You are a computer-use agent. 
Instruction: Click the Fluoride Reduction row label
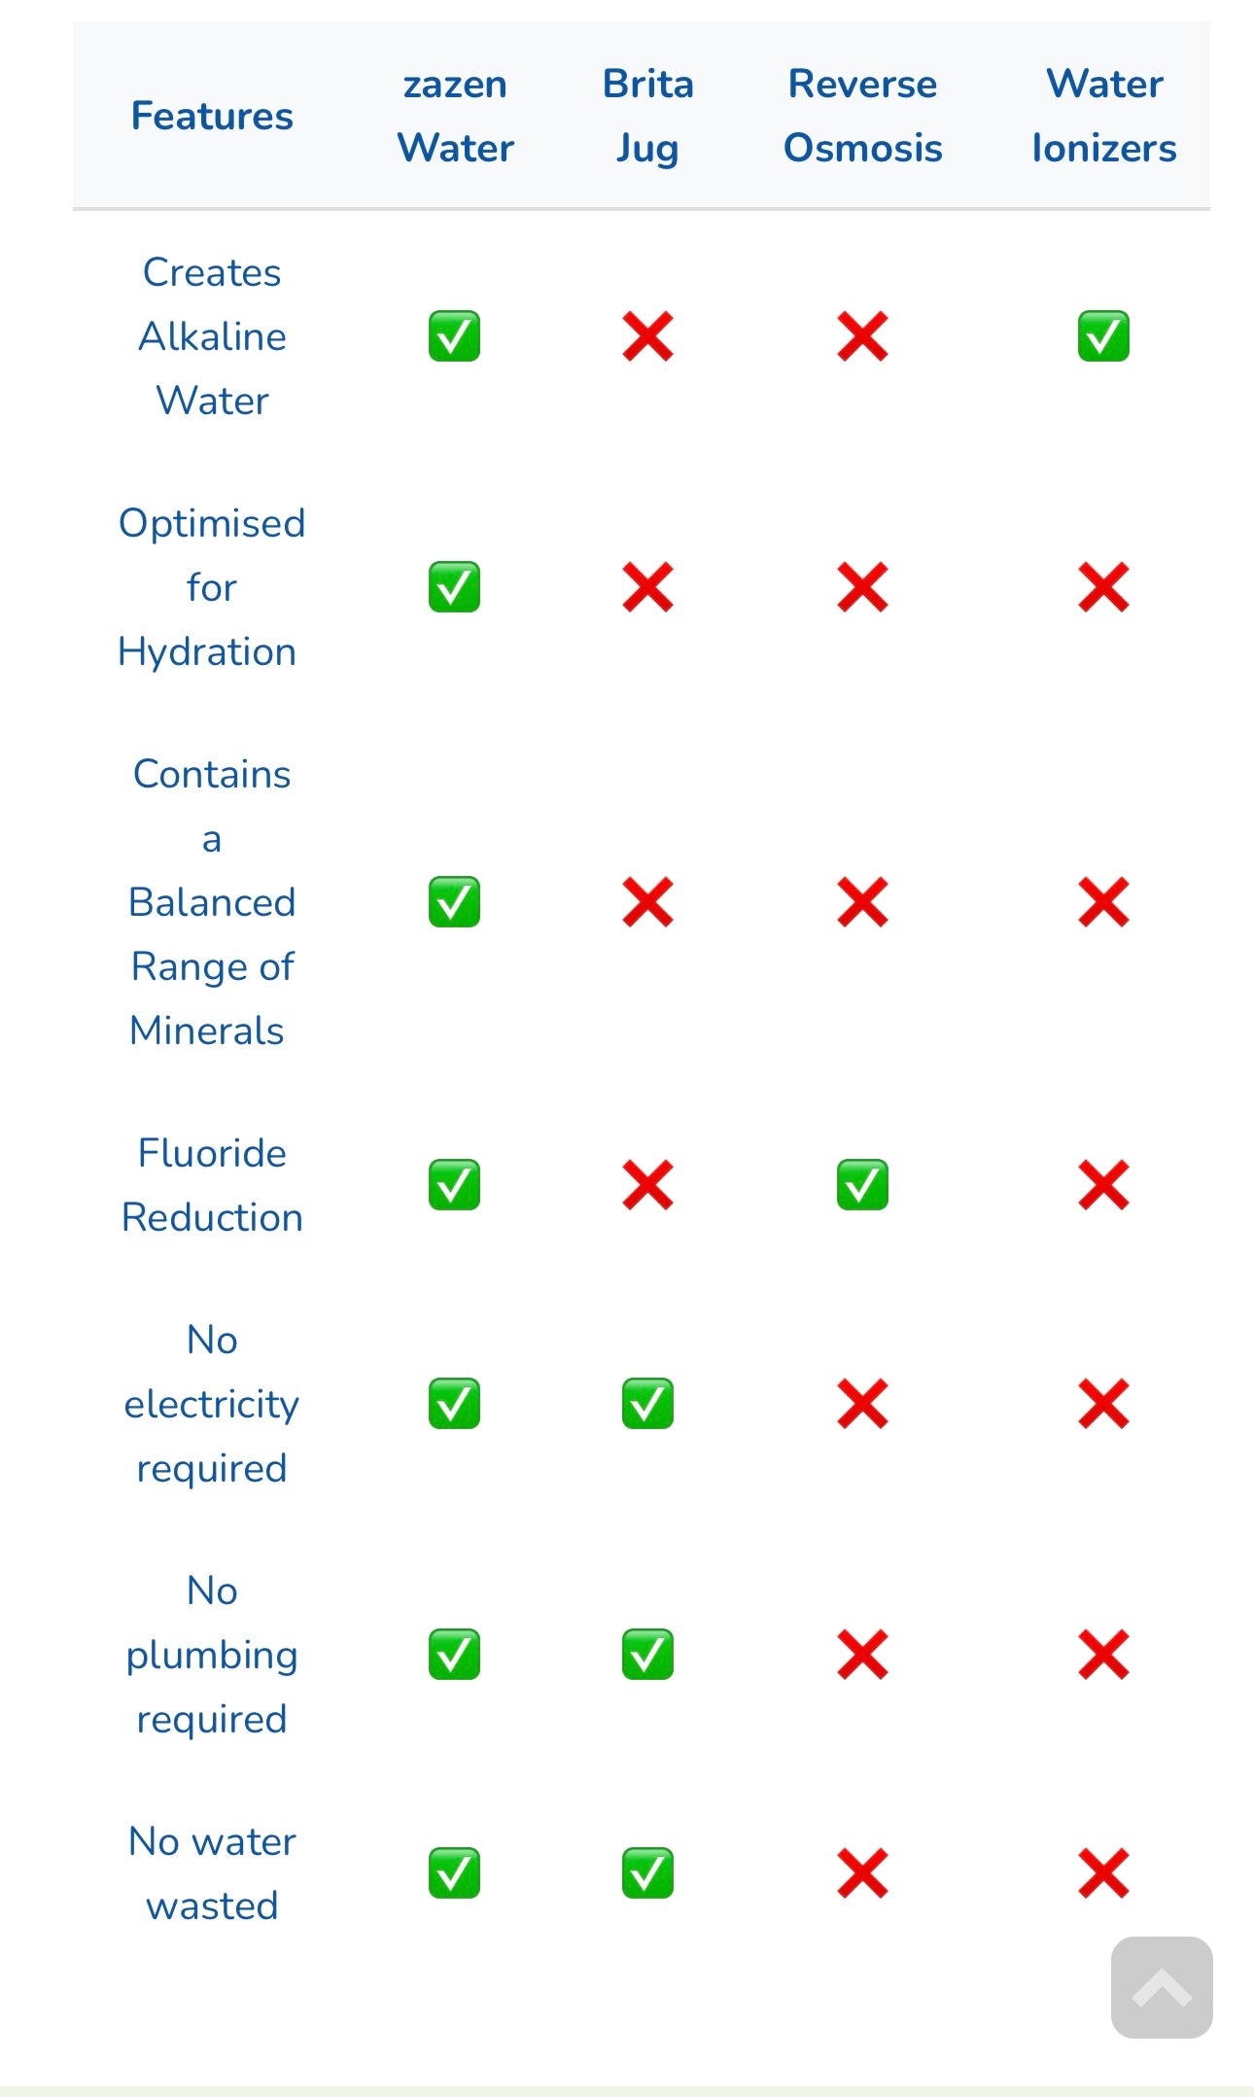(x=212, y=1184)
